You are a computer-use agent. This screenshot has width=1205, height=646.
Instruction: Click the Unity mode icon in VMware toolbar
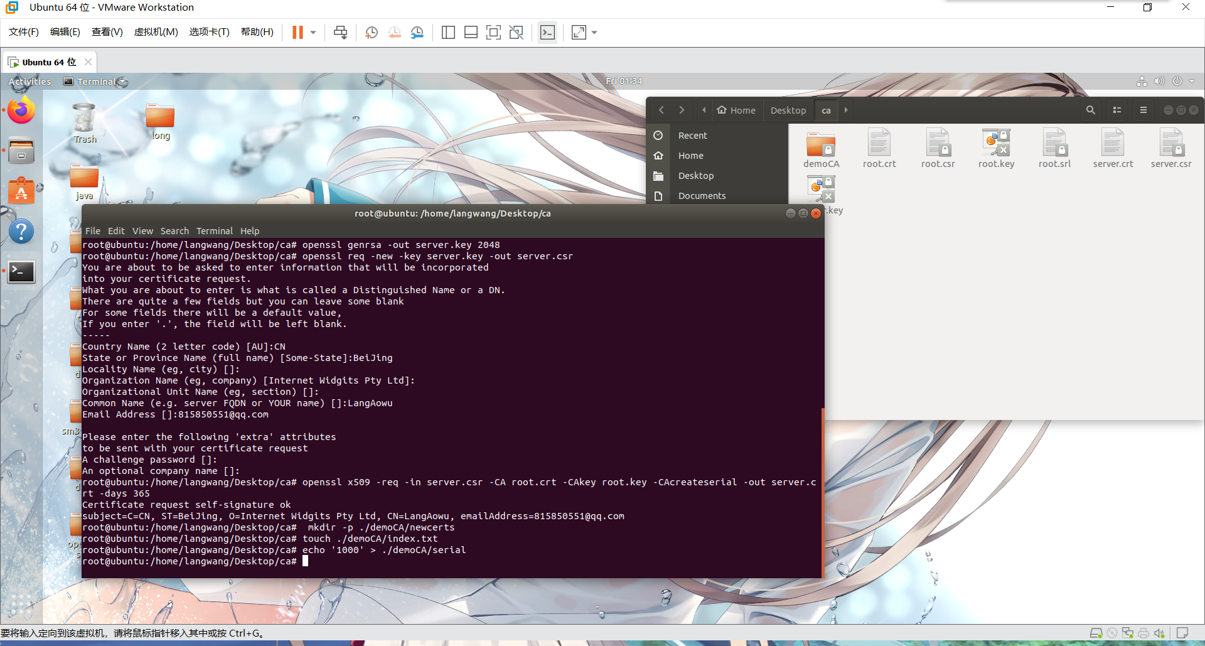coord(517,32)
